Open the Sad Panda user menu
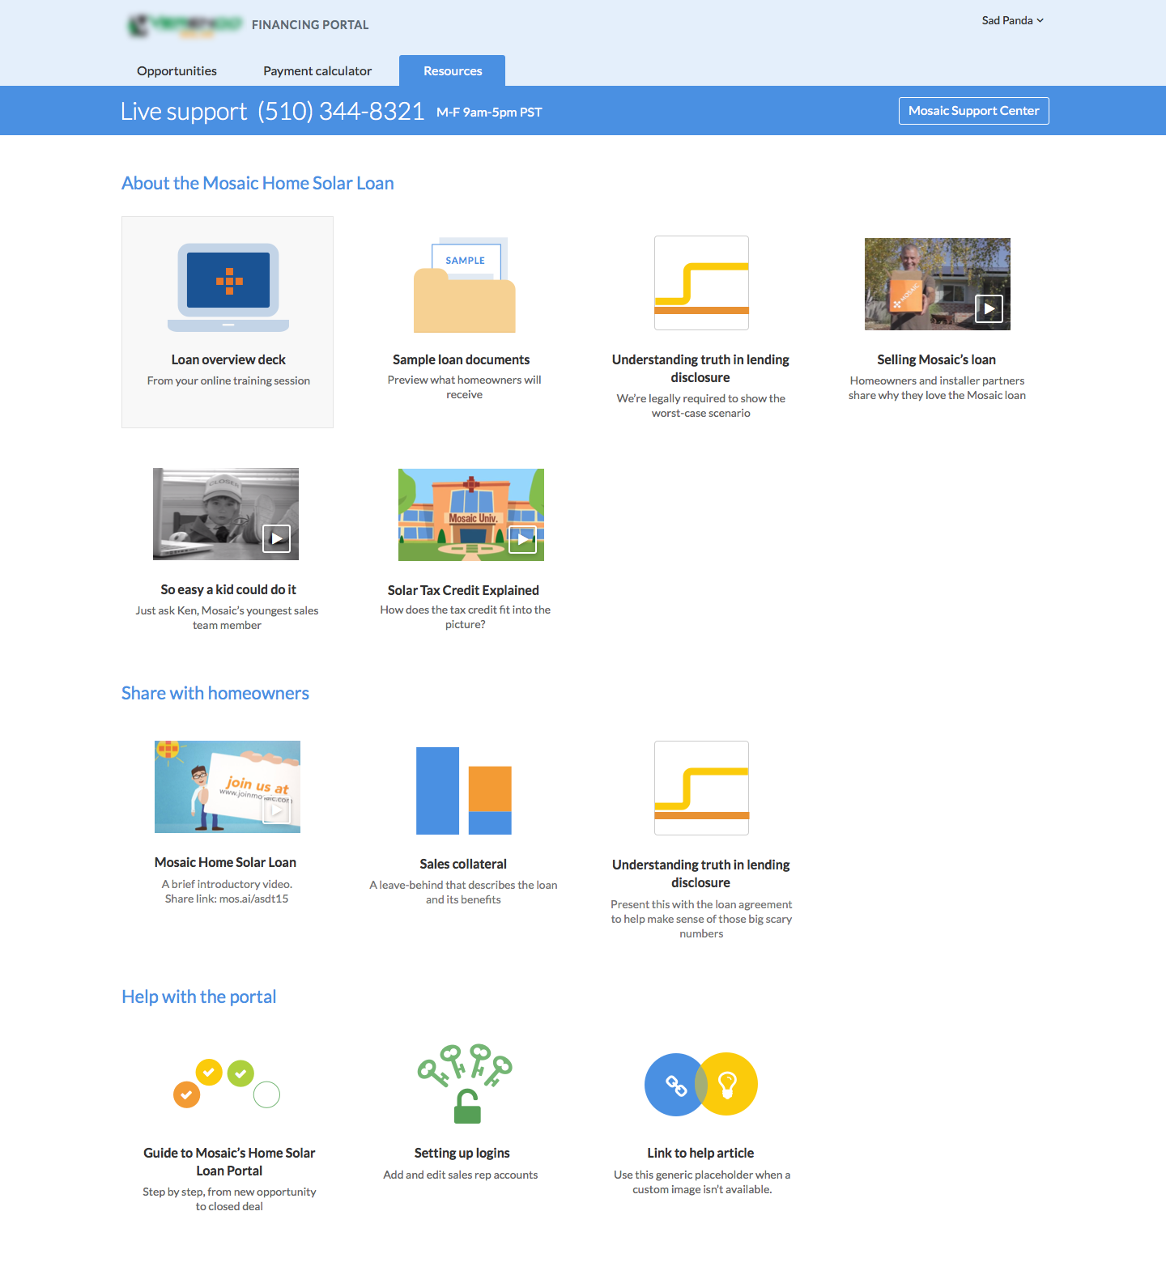The width and height of the screenshot is (1166, 1275). 1012,20
